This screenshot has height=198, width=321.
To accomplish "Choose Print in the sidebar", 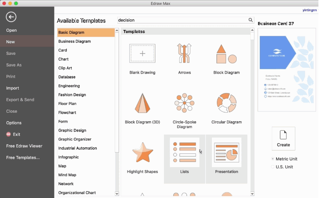I will (x=11, y=77).
